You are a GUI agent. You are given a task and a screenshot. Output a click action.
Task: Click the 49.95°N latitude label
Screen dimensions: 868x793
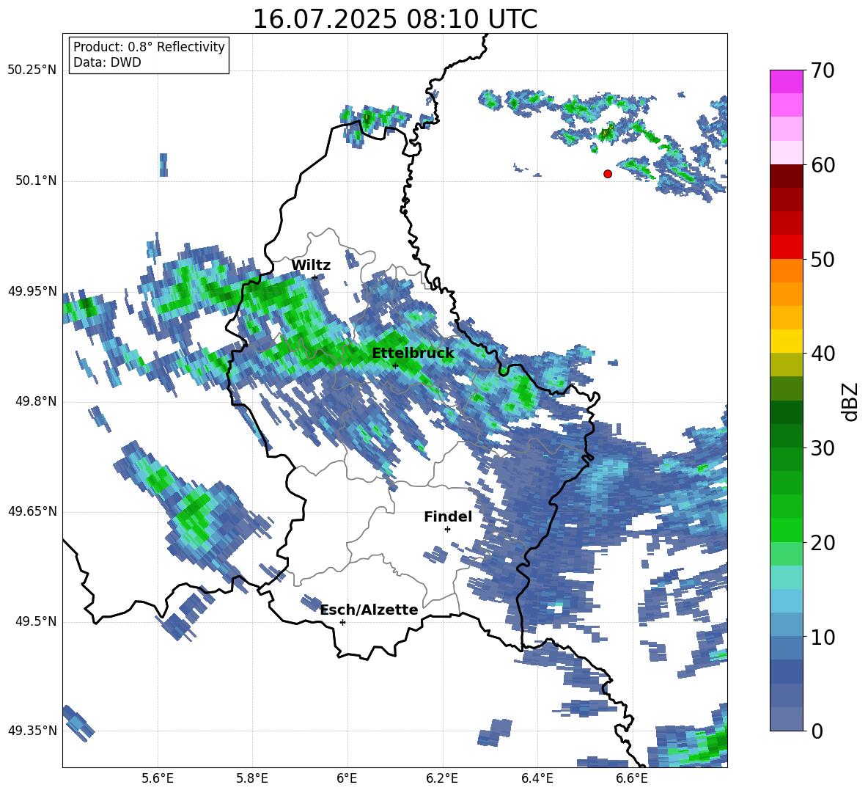pyautogui.click(x=32, y=291)
